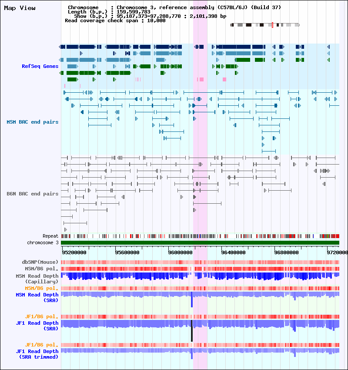Open the RefSeq Genes track label
Viewport: 348px width, 370px height.
(40, 66)
